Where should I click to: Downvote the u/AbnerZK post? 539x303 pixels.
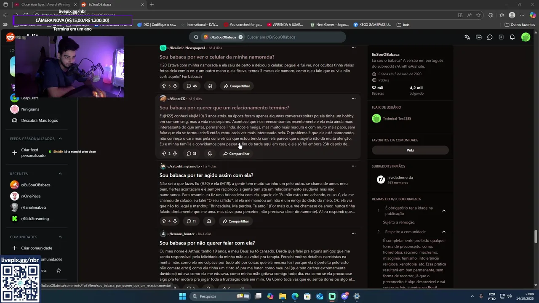point(175,154)
